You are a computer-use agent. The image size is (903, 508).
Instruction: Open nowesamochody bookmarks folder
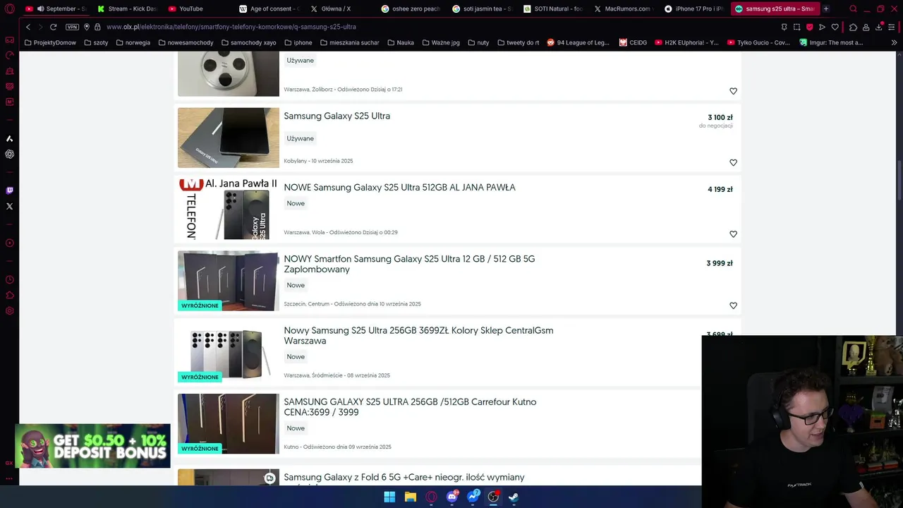(x=186, y=42)
